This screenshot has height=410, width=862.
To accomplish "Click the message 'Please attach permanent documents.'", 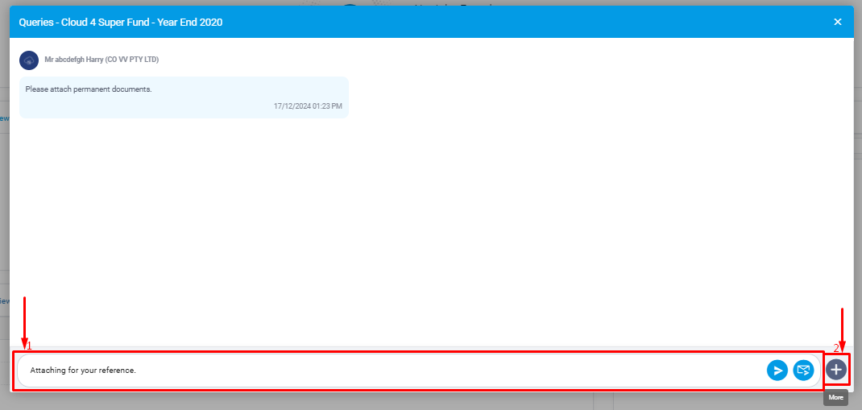I will (89, 89).
